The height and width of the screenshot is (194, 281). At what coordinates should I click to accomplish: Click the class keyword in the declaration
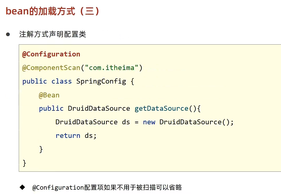point(62,81)
